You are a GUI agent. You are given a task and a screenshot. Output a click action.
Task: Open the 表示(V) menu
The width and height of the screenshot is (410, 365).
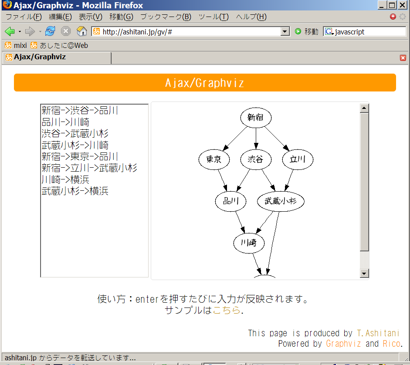point(91,17)
